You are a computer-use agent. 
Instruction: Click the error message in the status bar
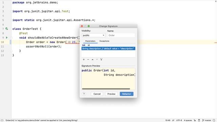pyautogui.click(x=41, y=120)
